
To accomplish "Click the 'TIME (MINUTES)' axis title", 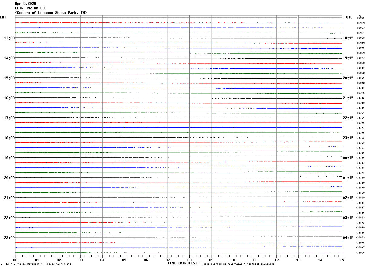I will pyautogui.click(x=182, y=263).
